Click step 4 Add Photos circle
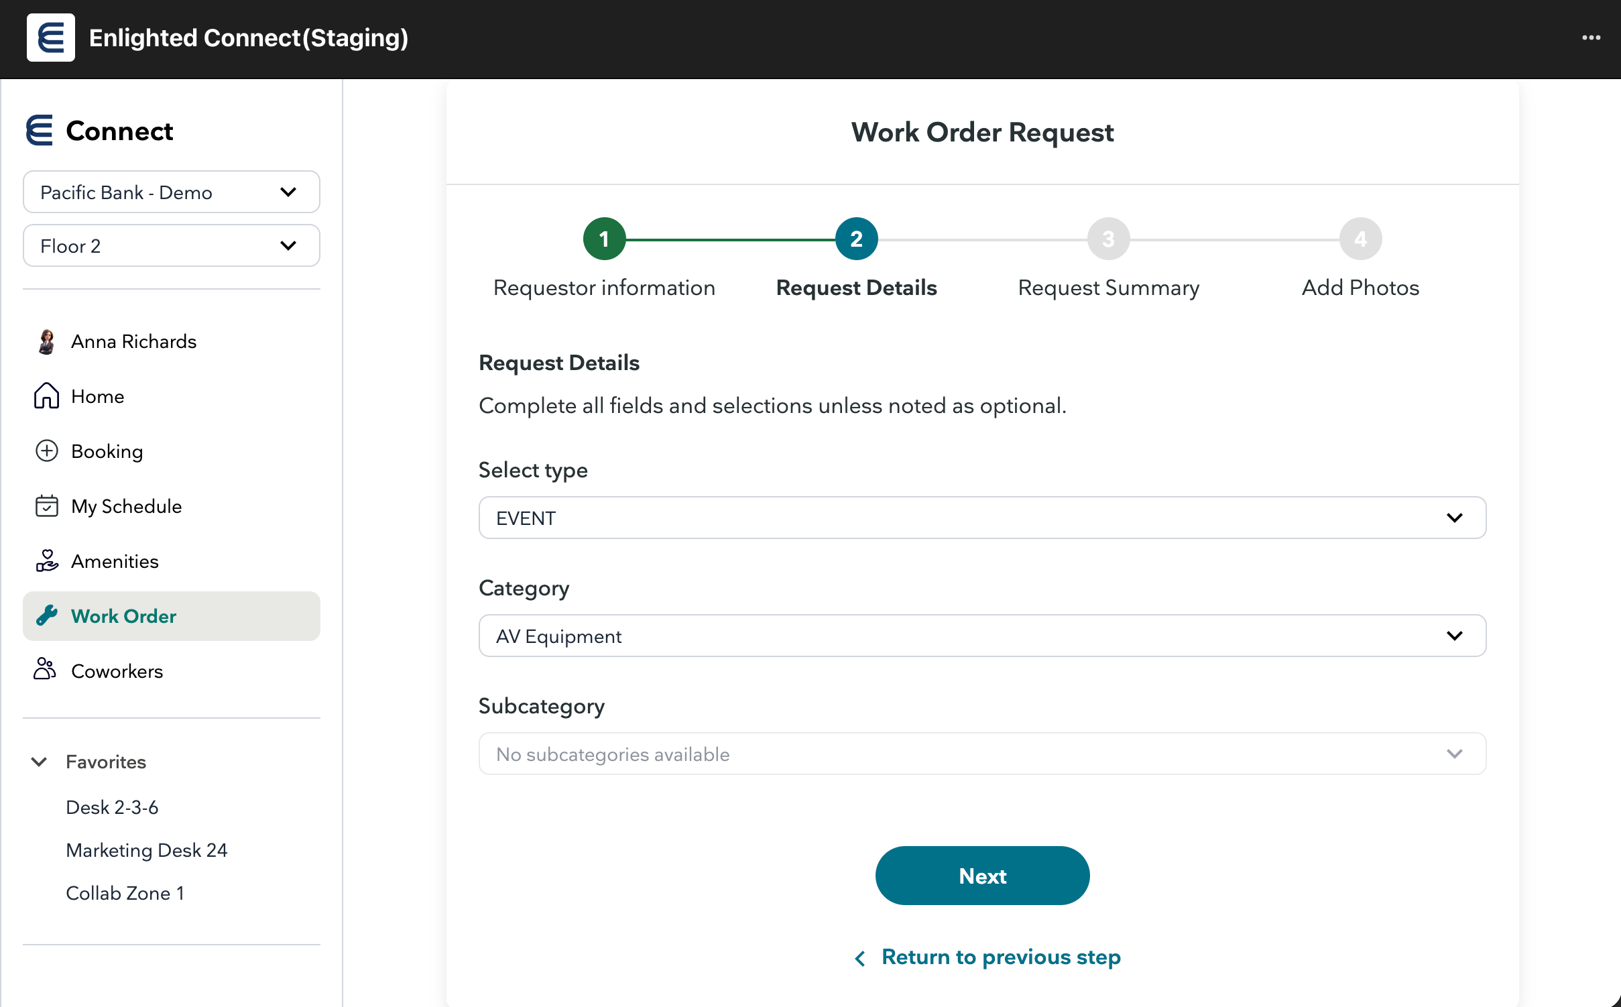Viewport: 1621px width, 1007px height. (x=1361, y=239)
